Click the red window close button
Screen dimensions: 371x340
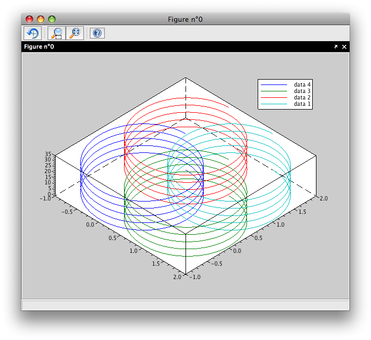[29, 19]
